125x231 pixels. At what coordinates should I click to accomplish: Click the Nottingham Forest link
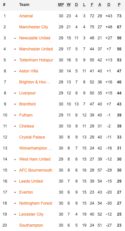coord(36,203)
